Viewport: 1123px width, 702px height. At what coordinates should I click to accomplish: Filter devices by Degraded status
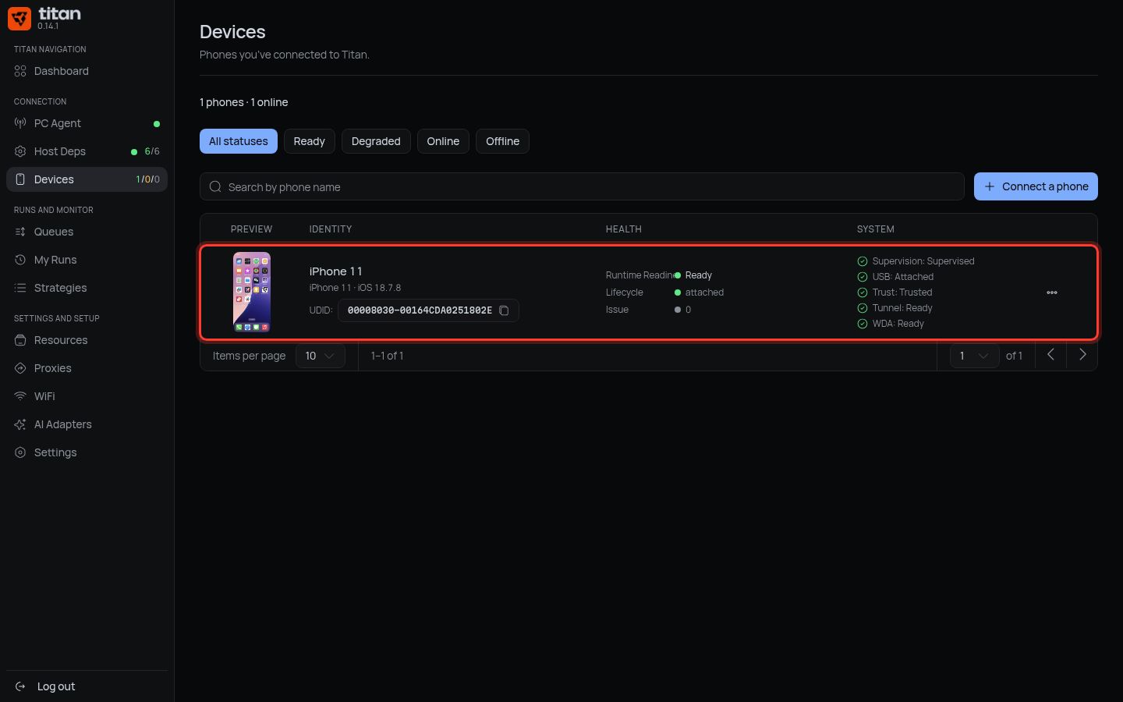click(376, 141)
